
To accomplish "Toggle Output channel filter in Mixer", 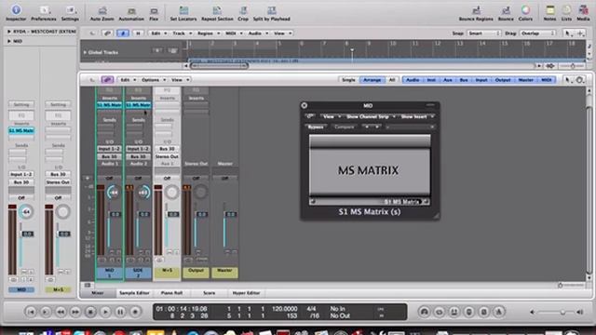I will tap(503, 80).
